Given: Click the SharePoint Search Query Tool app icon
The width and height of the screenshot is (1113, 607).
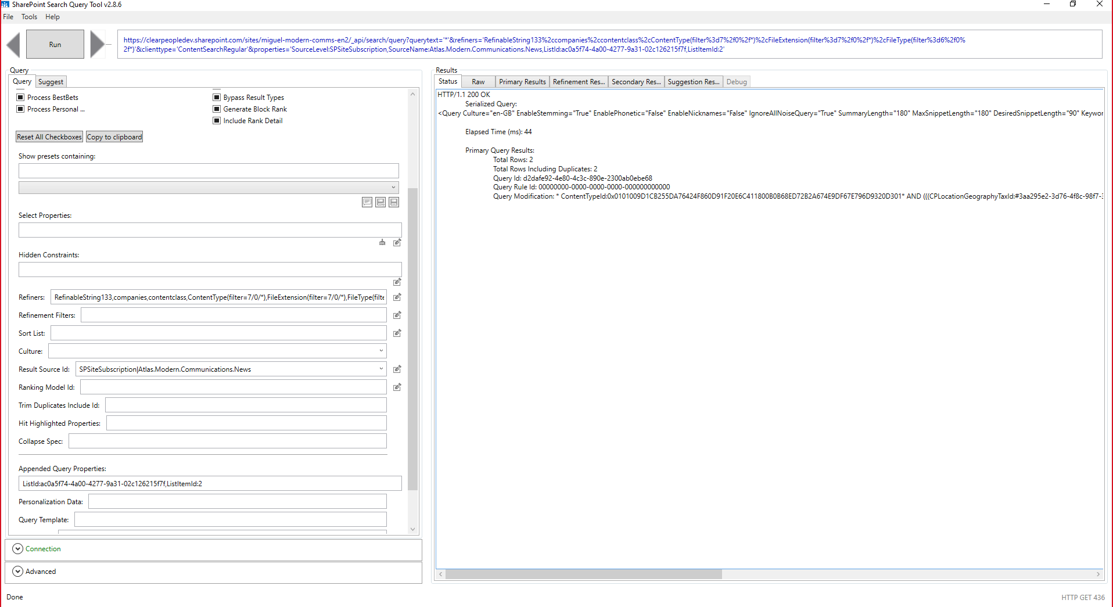Looking at the screenshot, I should pyautogui.click(x=5, y=4).
